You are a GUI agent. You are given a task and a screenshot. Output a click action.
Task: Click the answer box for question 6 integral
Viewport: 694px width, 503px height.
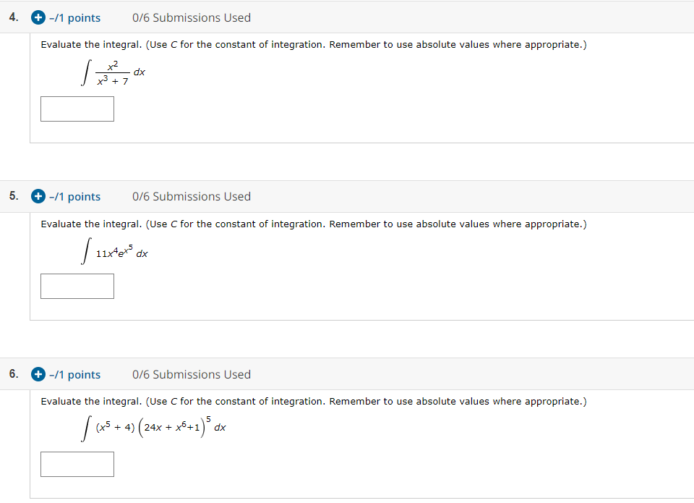(x=77, y=464)
